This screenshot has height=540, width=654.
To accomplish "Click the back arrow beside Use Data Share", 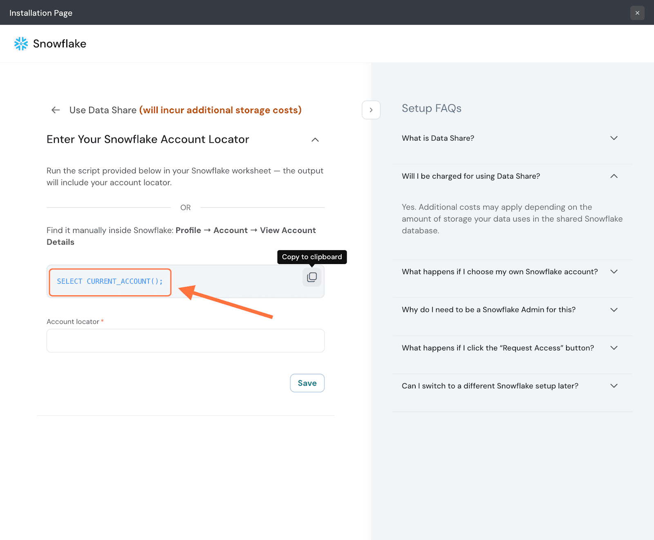I will 56,110.
